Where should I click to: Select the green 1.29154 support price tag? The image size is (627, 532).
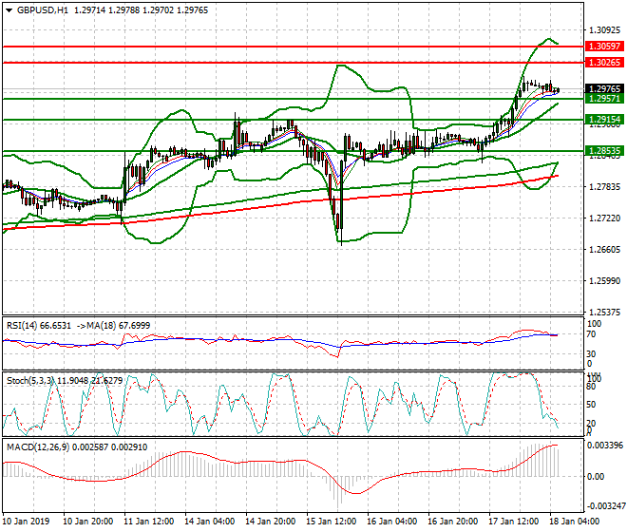click(603, 120)
